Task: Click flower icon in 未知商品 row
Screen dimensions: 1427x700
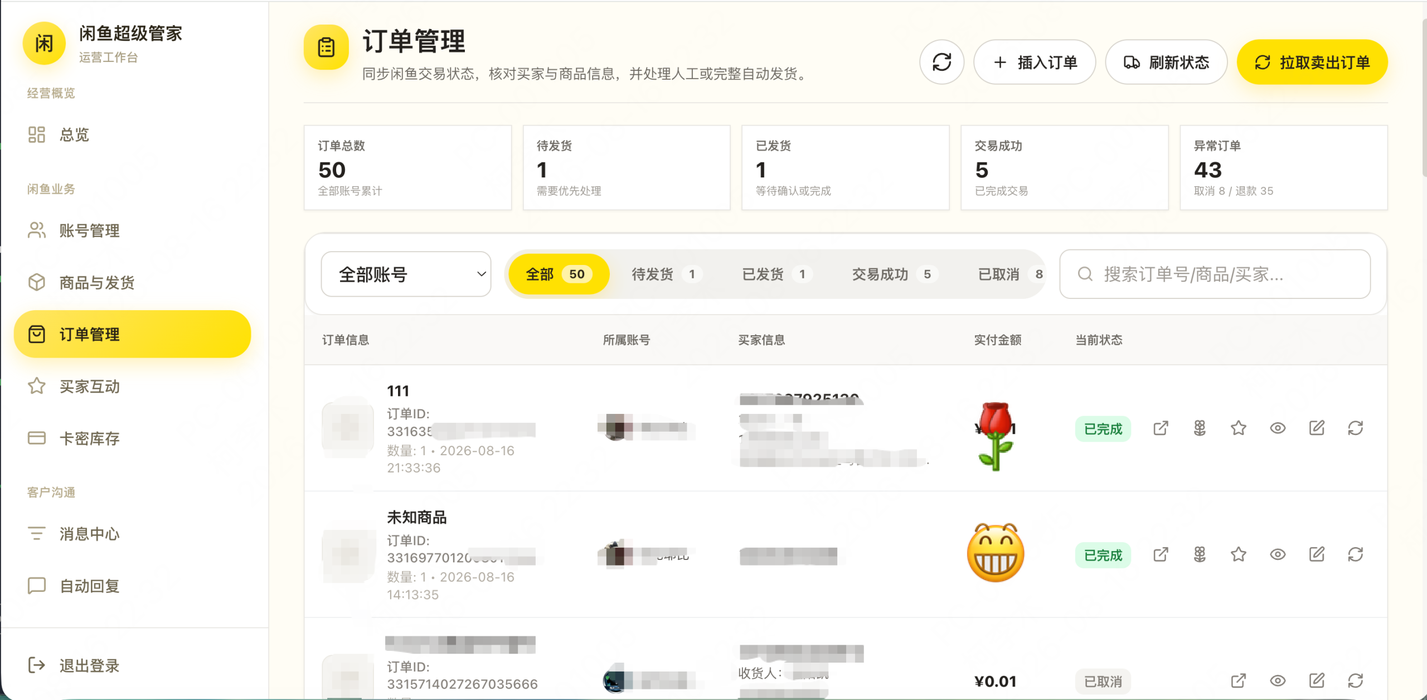Action: (x=1200, y=554)
